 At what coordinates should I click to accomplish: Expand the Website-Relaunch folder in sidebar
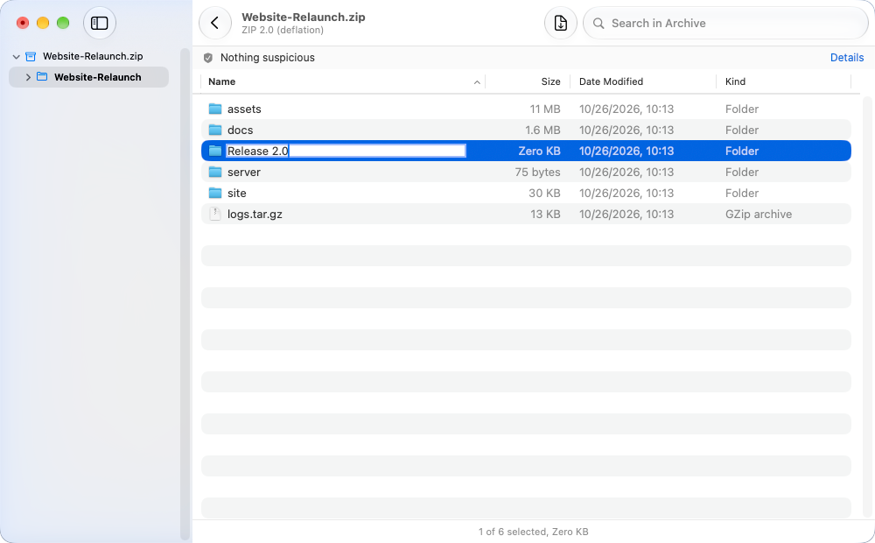[x=28, y=77]
